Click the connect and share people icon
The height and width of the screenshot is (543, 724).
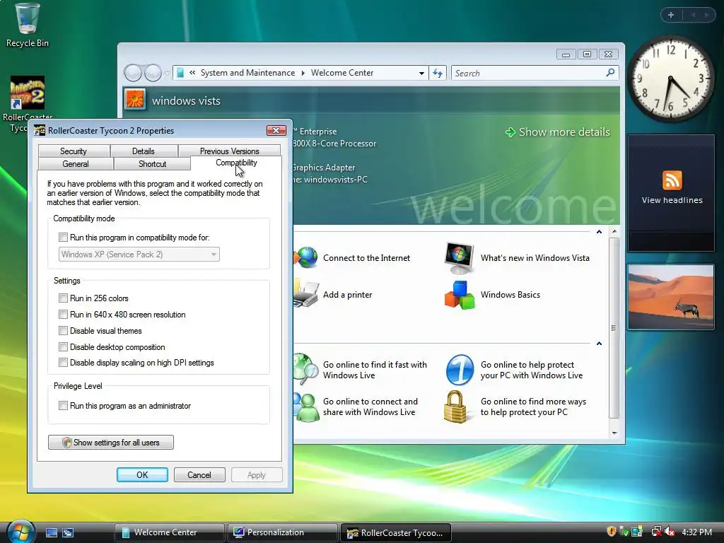tap(306, 407)
